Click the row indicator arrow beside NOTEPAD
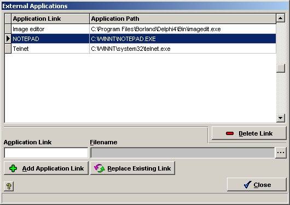 pyautogui.click(x=8, y=39)
